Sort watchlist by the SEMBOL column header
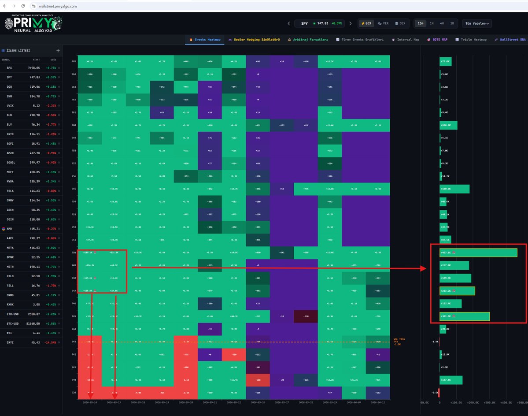This screenshot has width=528, height=416. click(x=6, y=60)
